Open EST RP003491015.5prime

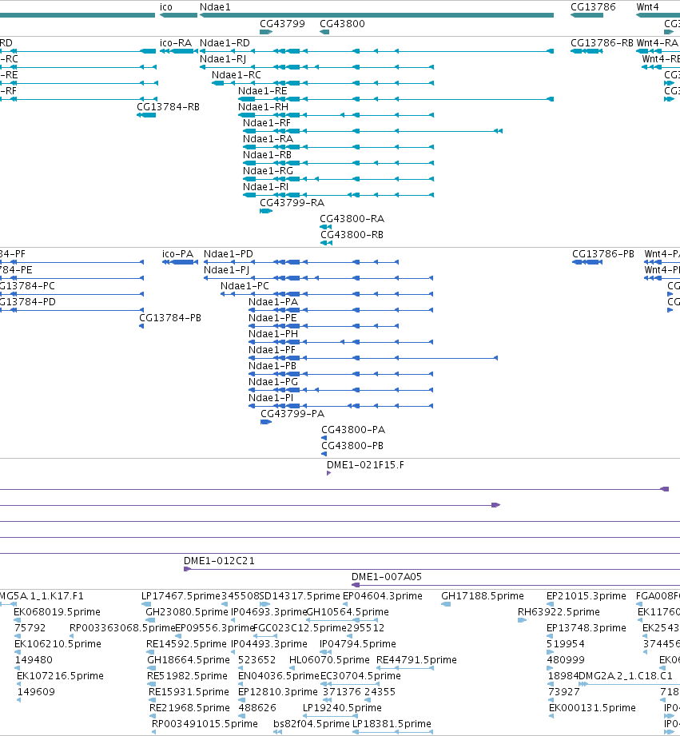click(x=205, y=724)
